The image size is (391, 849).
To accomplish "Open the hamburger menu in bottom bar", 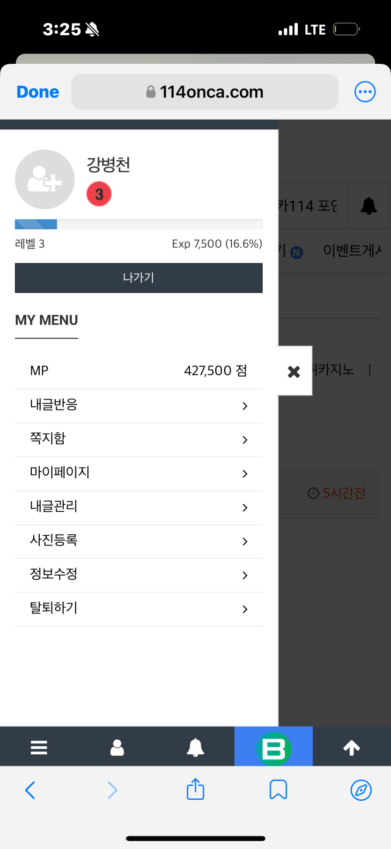I will click(39, 747).
